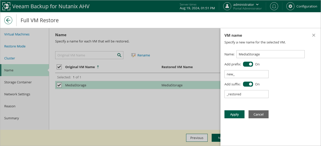Turn off the Add suffix toggle
321x146 pixels.
coord(248,84)
